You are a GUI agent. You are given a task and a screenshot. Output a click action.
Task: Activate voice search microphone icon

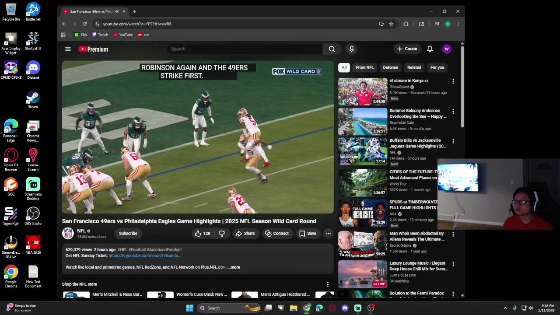[x=351, y=49]
